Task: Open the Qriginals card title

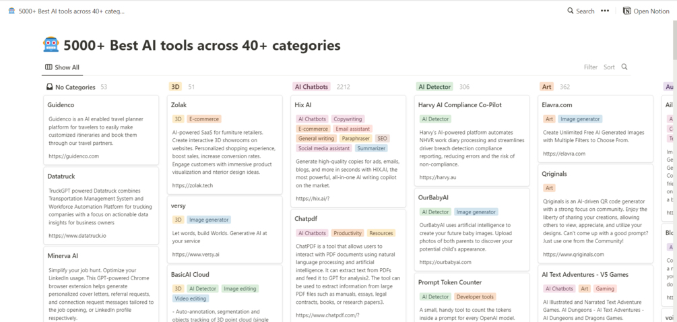Action: (x=554, y=174)
